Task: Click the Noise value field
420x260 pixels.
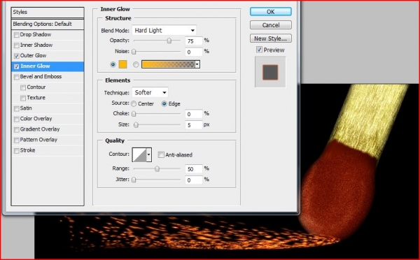Action: point(194,52)
